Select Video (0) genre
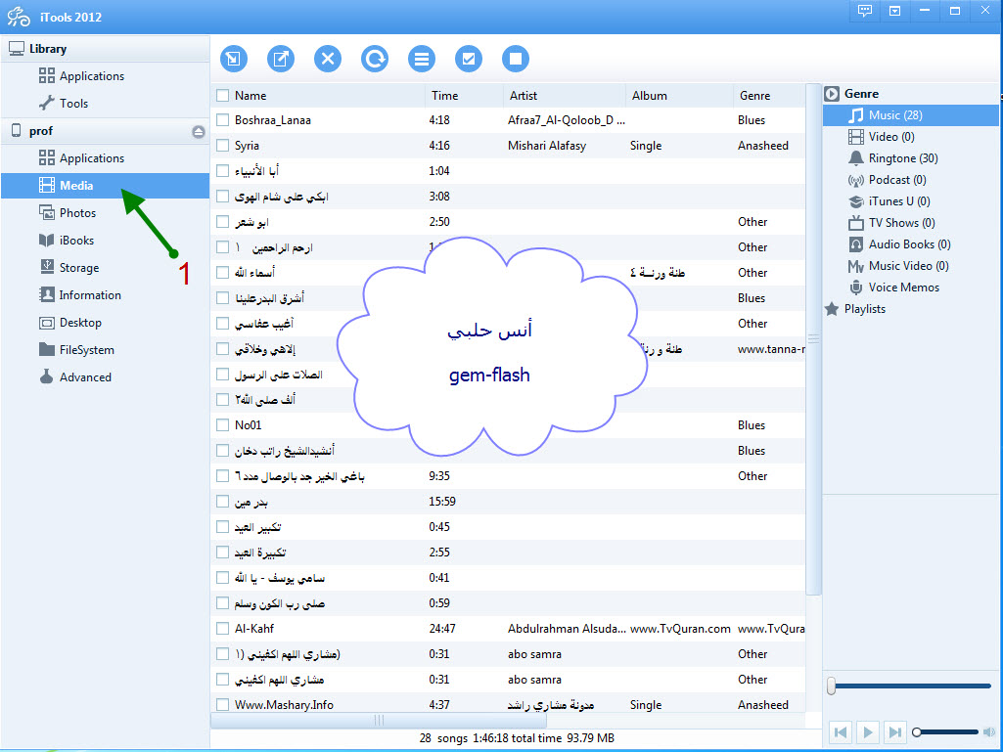1003x752 pixels. click(x=882, y=137)
